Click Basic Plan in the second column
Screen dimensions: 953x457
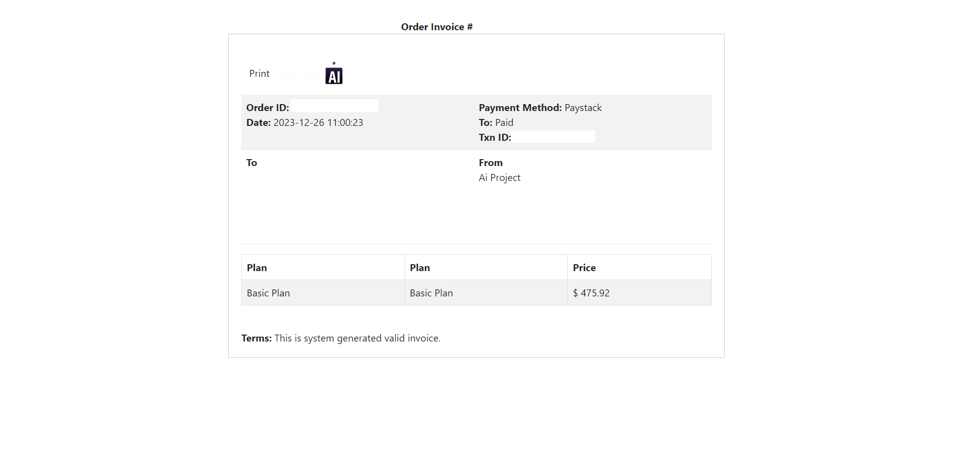(x=431, y=293)
